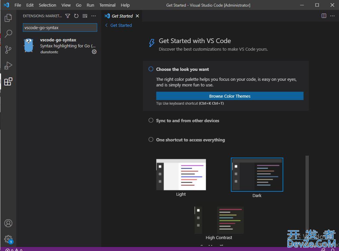This screenshot has height=251, width=339.
Task: Click the Extensions: Marketplace panel title
Action: click(42, 16)
